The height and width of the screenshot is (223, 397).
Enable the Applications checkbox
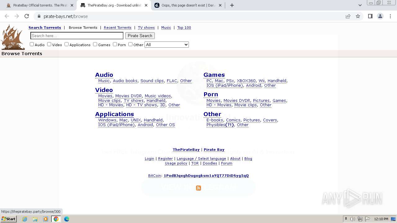click(66, 44)
